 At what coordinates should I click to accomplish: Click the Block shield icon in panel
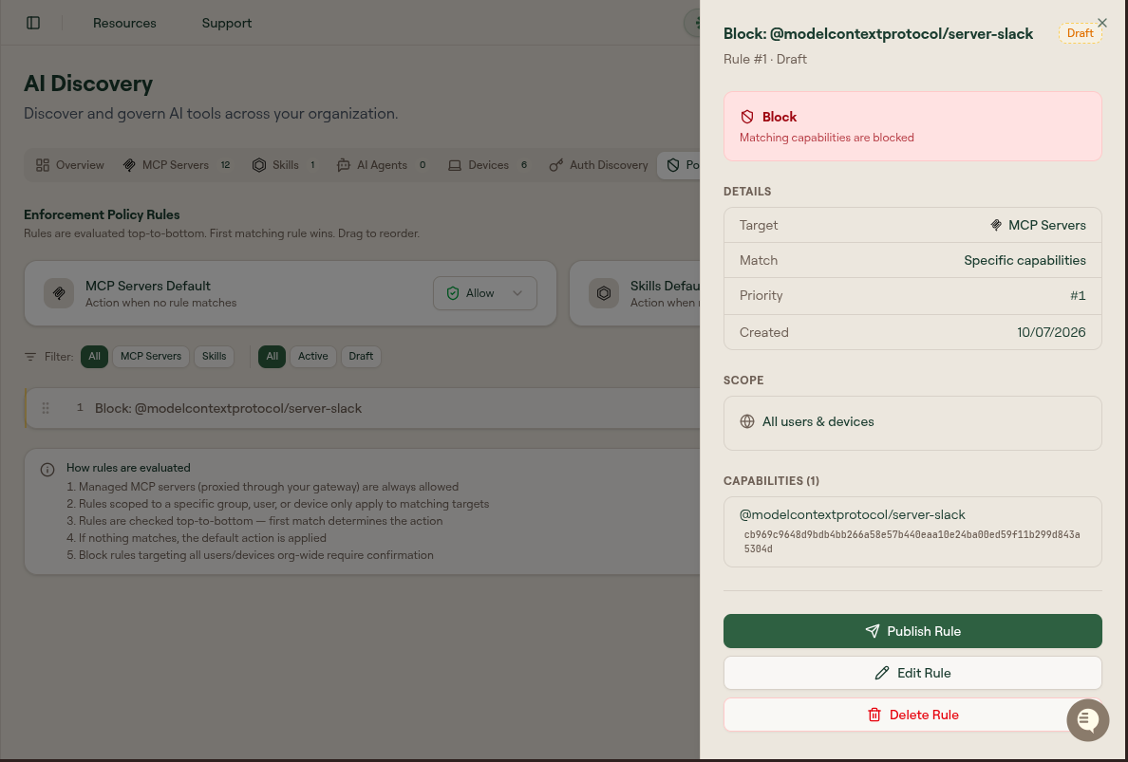pyautogui.click(x=747, y=117)
